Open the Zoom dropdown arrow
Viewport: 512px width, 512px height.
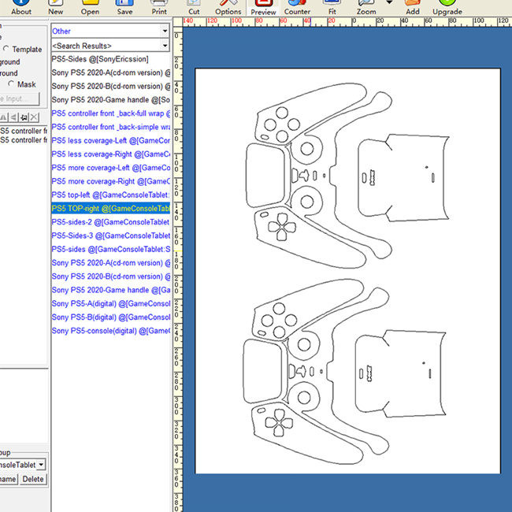click(x=388, y=5)
